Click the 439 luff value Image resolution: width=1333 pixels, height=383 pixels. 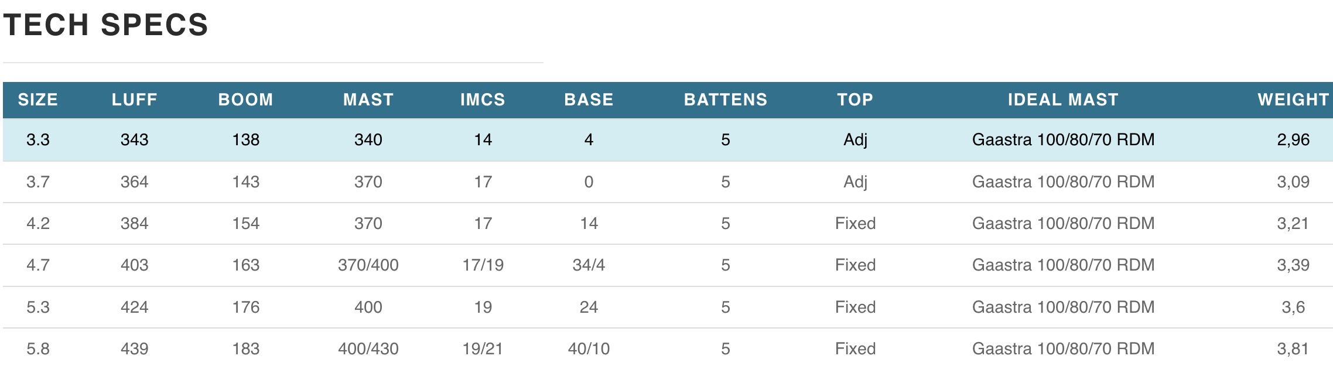coord(134,349)
